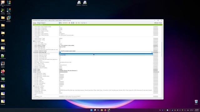Viewport: 200px width, 112px height.
Task: Click the gear icon beside 'Ansel - Enabled'
Action: (34, 41)
